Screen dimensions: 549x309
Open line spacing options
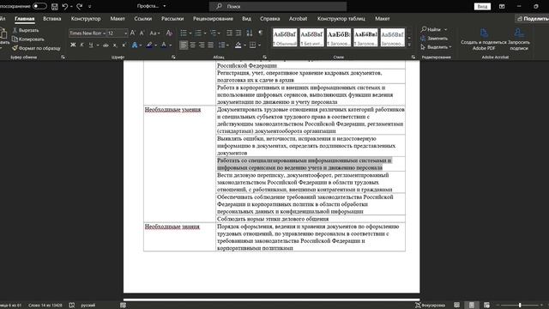[223, 45]
